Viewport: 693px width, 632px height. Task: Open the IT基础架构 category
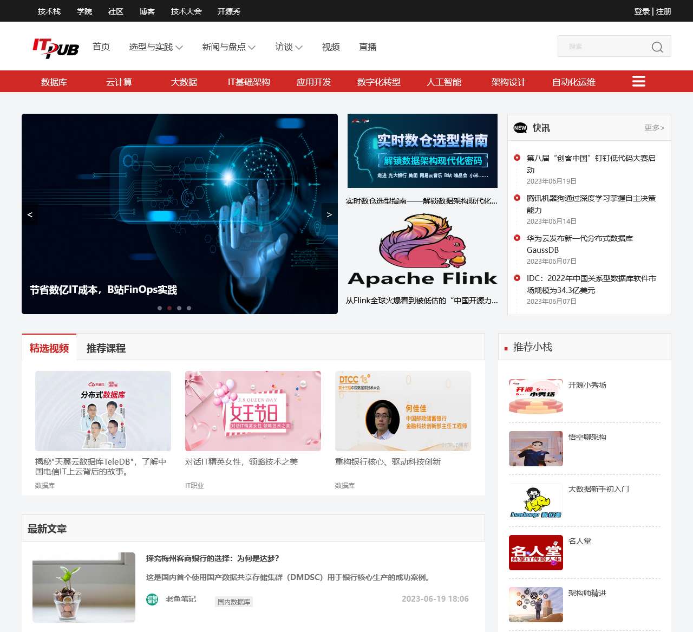(x=249, y=82)
